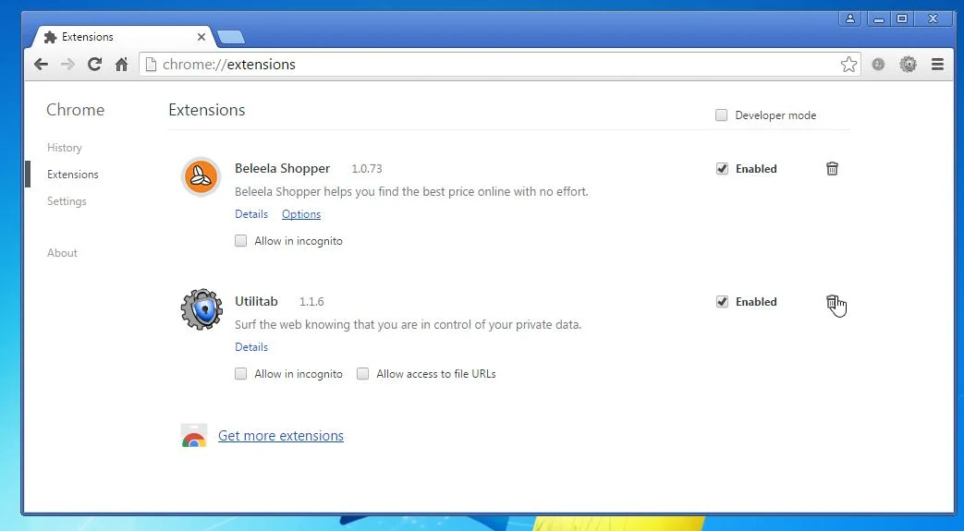Open Settings in the sidebar
This screenshot has height=531, width=964.
pos(67,201)
